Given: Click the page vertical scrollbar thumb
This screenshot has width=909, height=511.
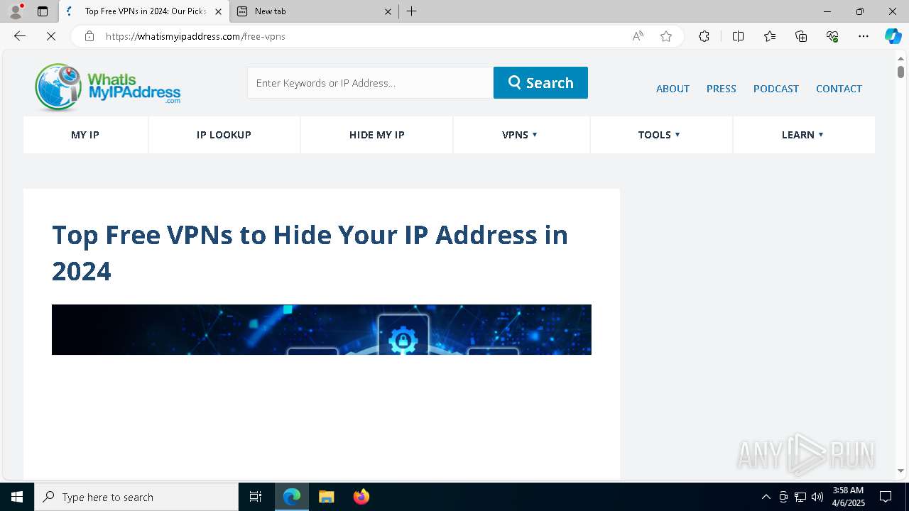Looking at the screenshot, I should point(900,72).
